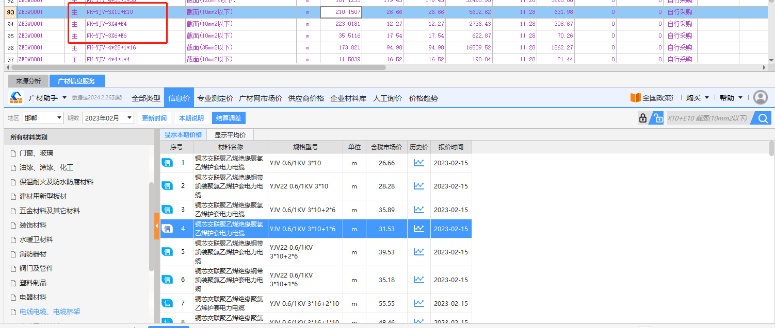Switch to 显示本期价格 view

[183, 135]
